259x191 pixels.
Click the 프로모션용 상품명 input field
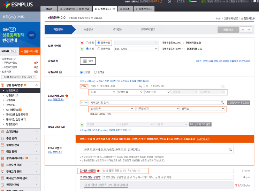click(x=168, y=177)
